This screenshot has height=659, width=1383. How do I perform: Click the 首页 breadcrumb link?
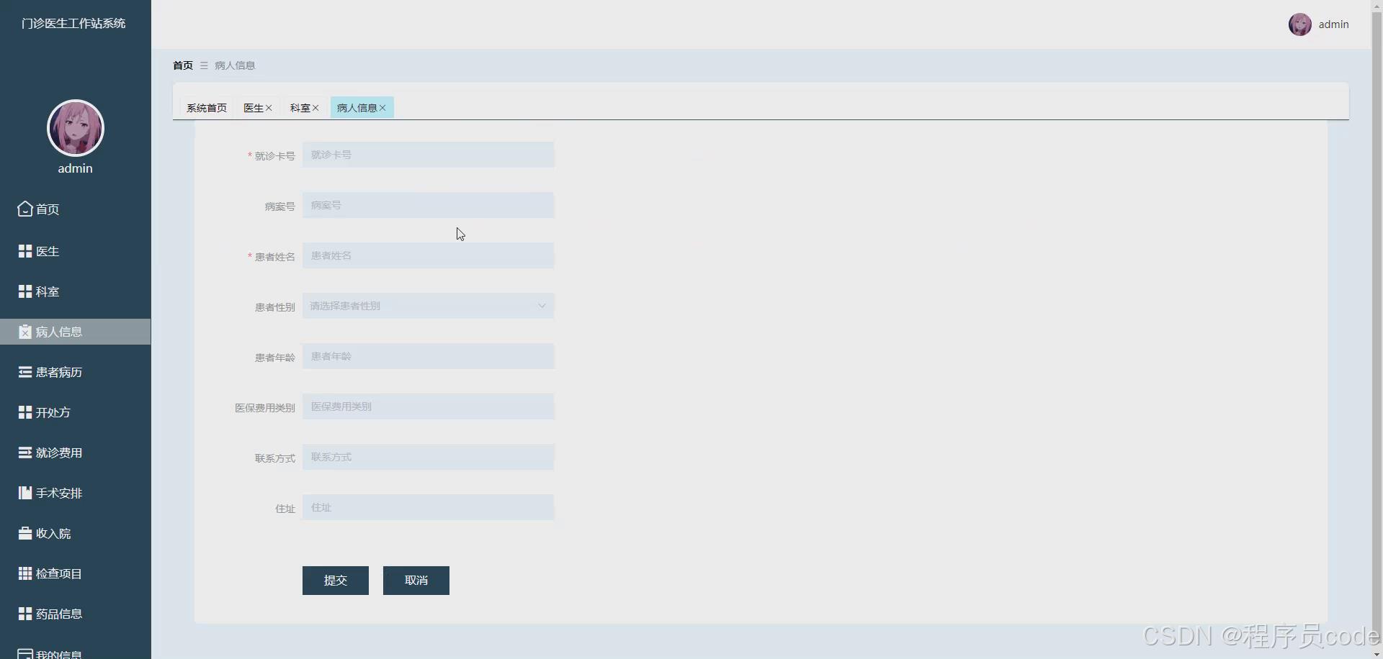[183, 65]
